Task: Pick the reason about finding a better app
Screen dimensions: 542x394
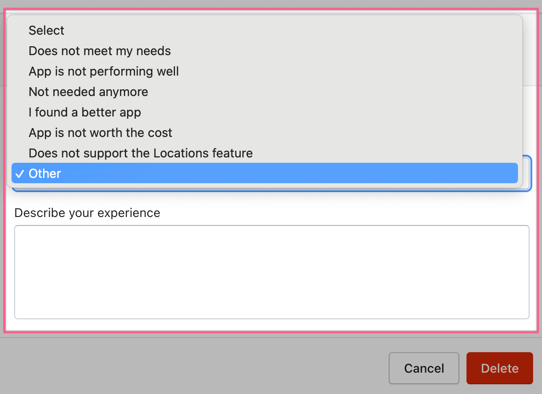Action: click(x=85, y=113)
